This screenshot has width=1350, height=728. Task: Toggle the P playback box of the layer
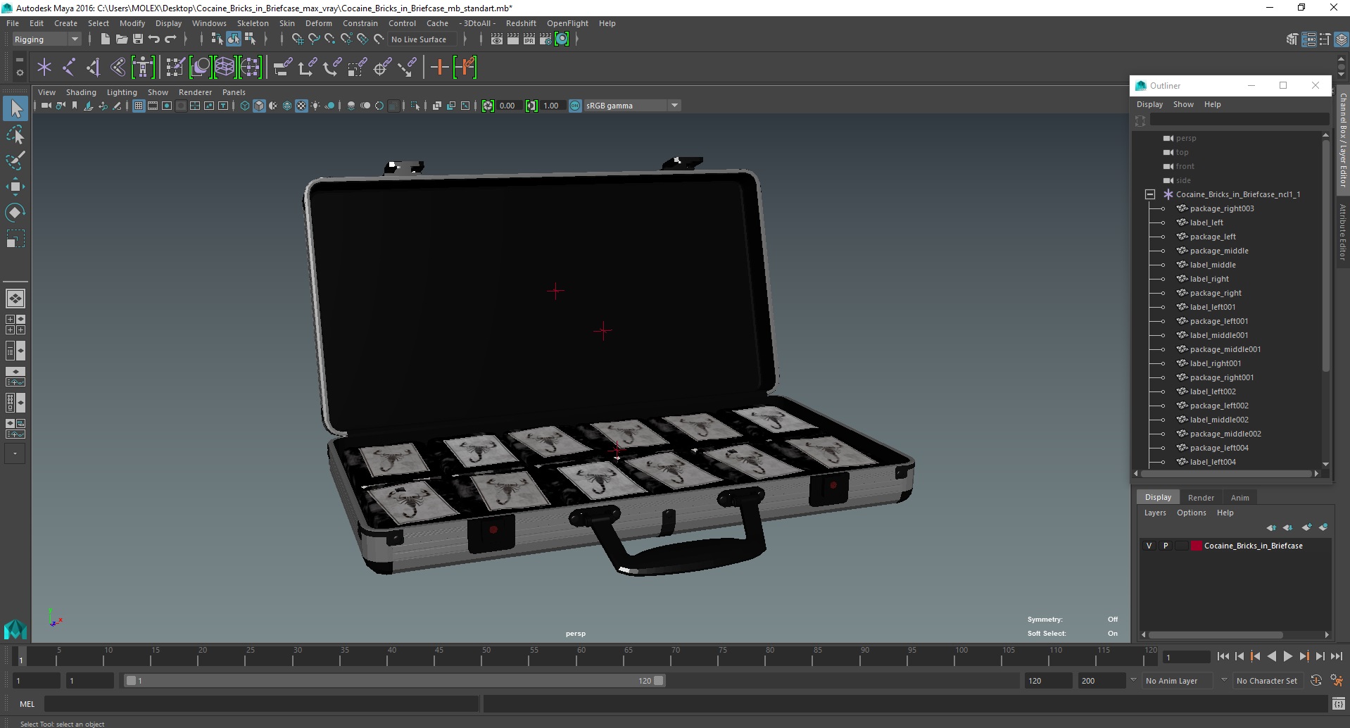(x=1166, y=546)
